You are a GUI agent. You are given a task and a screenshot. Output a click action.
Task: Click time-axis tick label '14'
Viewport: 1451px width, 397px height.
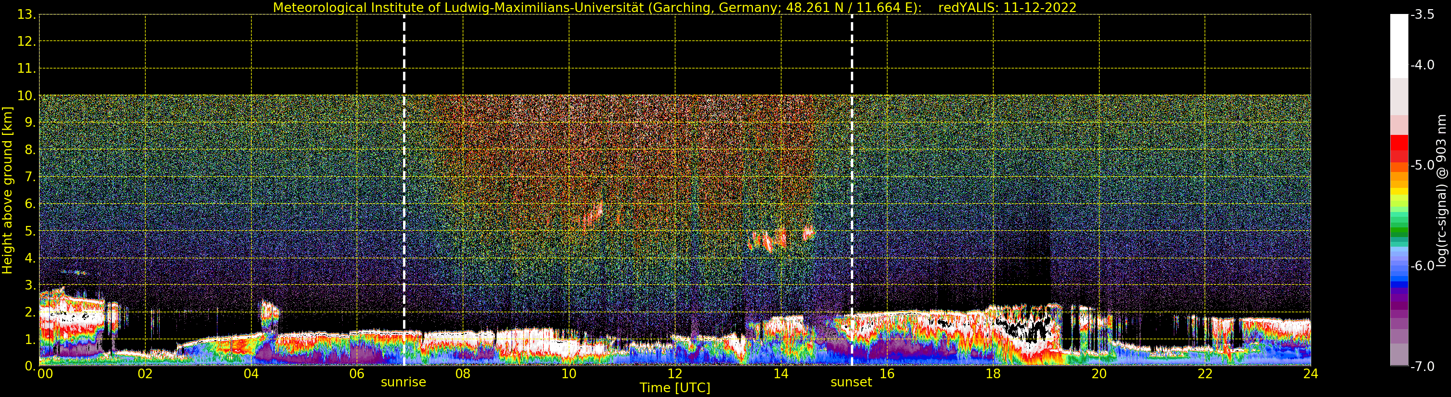pyautogui.click(x=781, y=374)
